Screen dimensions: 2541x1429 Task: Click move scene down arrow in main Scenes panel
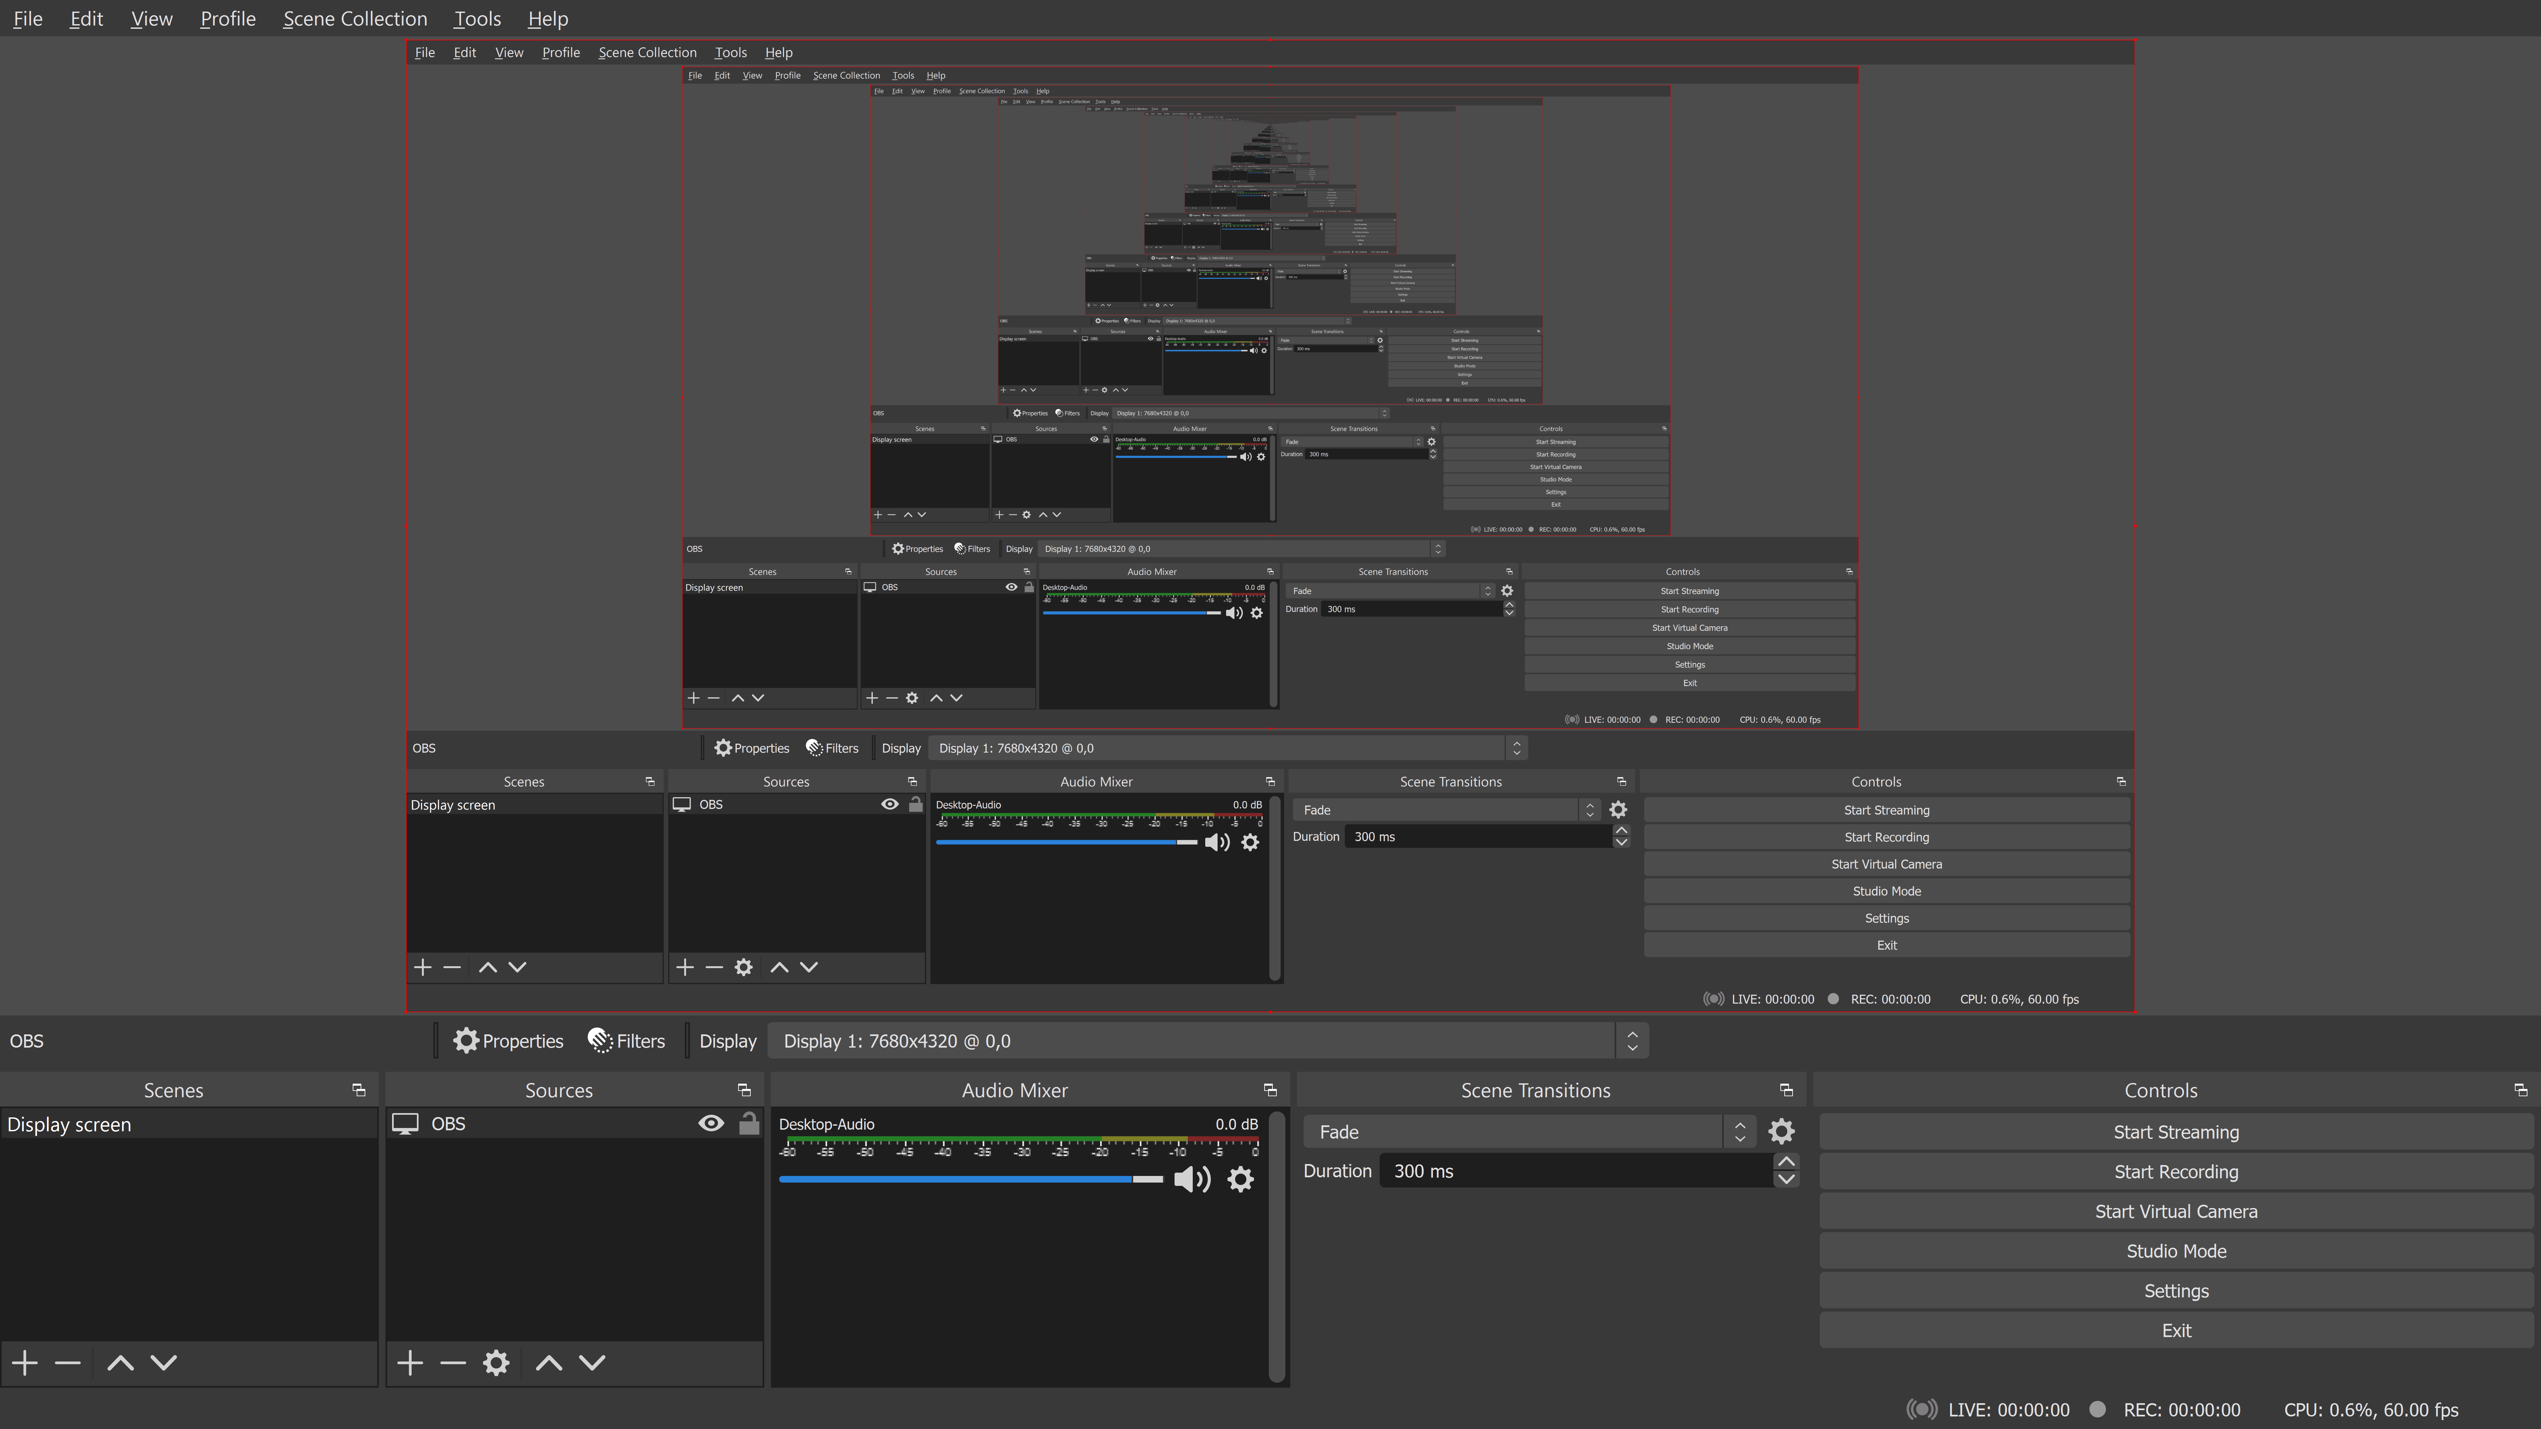164,1363
